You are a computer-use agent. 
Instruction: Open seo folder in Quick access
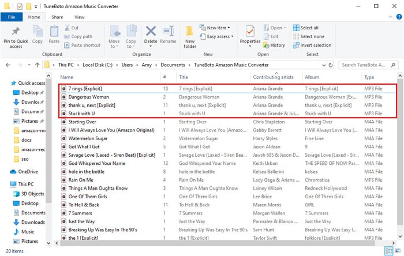(21, 159)
